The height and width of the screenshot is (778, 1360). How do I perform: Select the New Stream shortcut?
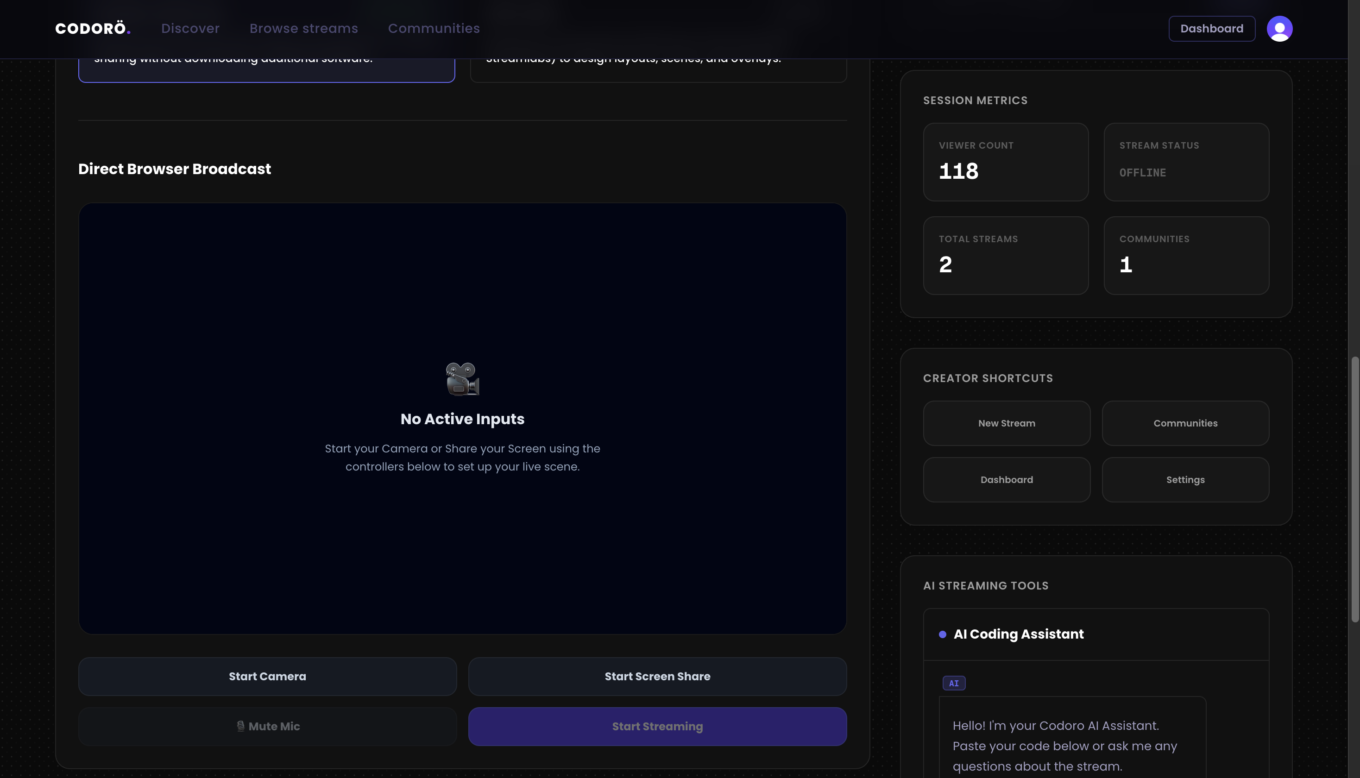click(x=1006, y=423)
